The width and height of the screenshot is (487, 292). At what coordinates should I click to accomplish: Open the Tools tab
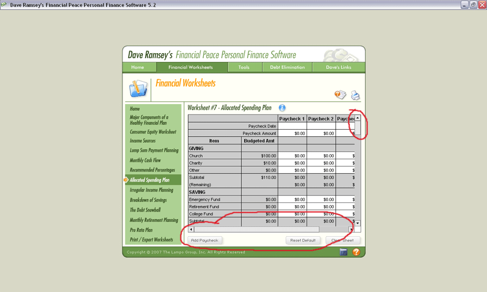(x=244, y=67)
